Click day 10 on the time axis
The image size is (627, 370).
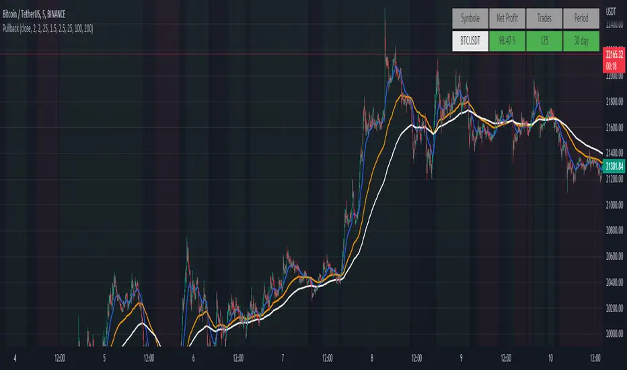click(x=550, y=358)
